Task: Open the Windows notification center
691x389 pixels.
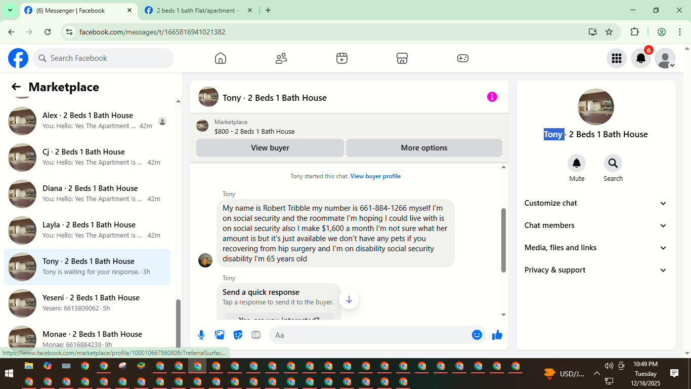Action: (x=674, y=373)
